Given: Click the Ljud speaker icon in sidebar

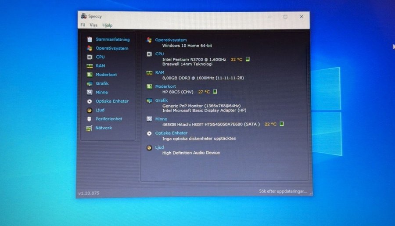Looking at the screenshot, I should tap(90, 110).
